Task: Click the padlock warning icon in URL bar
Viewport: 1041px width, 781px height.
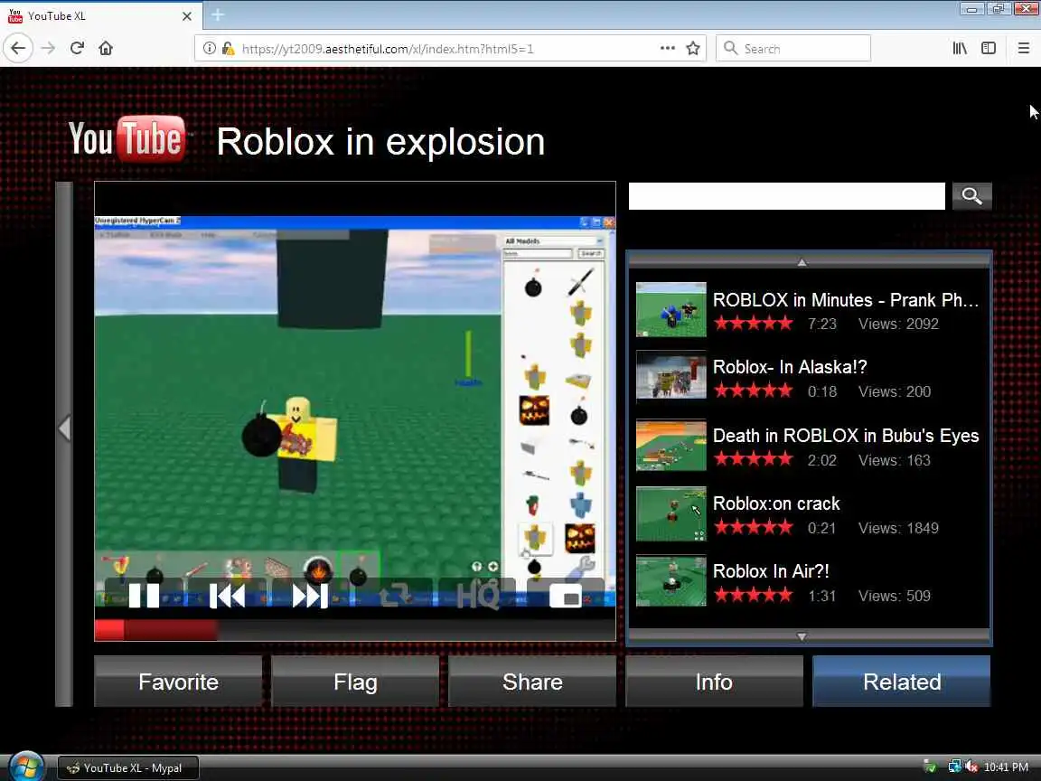Action: pos(228,48)
